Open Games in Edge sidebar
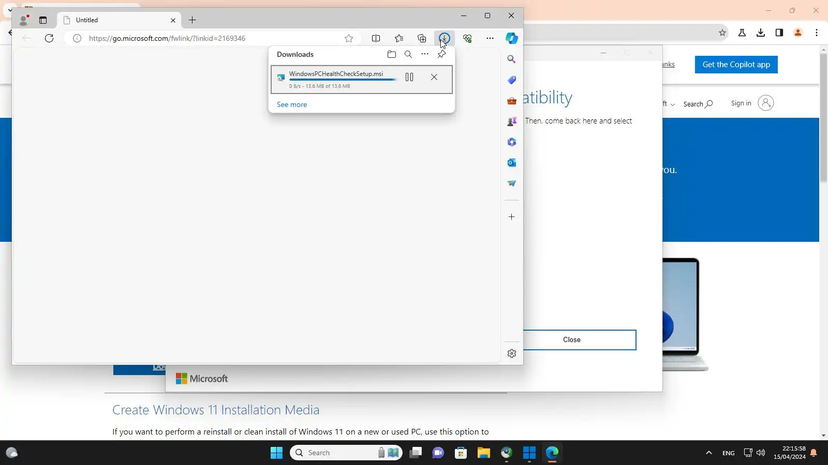 click(x=512, y=121)
